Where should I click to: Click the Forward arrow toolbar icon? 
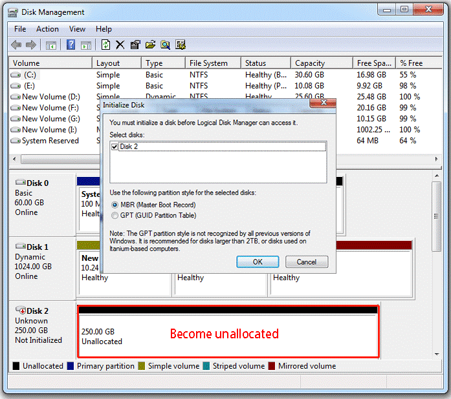tap(30, 45)
